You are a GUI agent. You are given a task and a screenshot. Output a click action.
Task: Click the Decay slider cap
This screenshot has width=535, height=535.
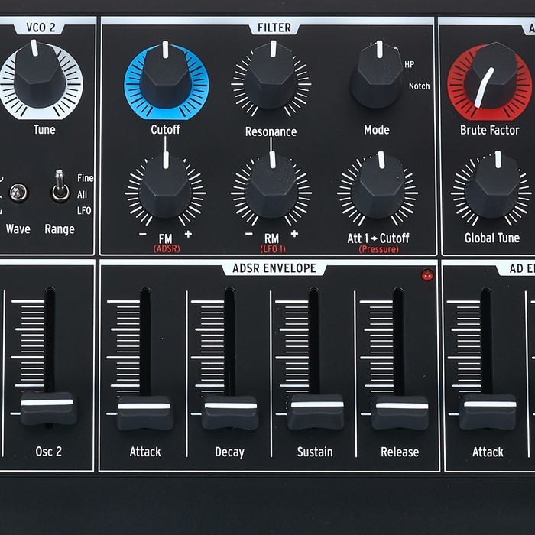(x=229, y=412)
